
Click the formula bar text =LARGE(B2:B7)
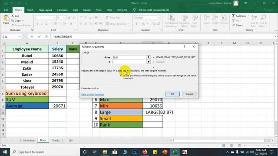pos(63,36)
